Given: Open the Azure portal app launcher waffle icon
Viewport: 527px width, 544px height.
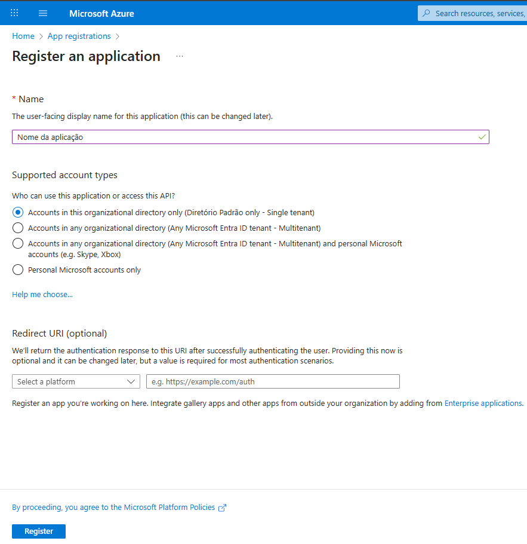Looking at the screenshot, I should tap(14, 13).
